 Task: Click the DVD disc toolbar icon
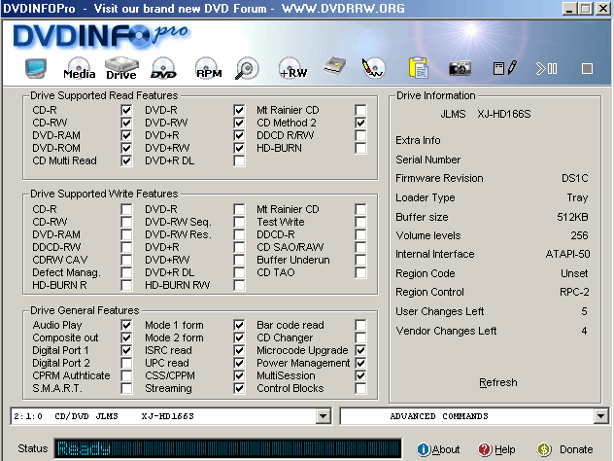click(163, 68)
